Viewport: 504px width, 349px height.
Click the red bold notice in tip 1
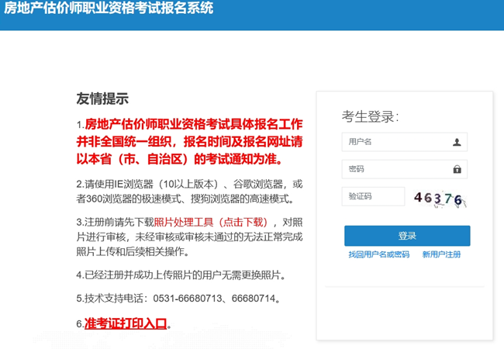(x=189, y=142)
